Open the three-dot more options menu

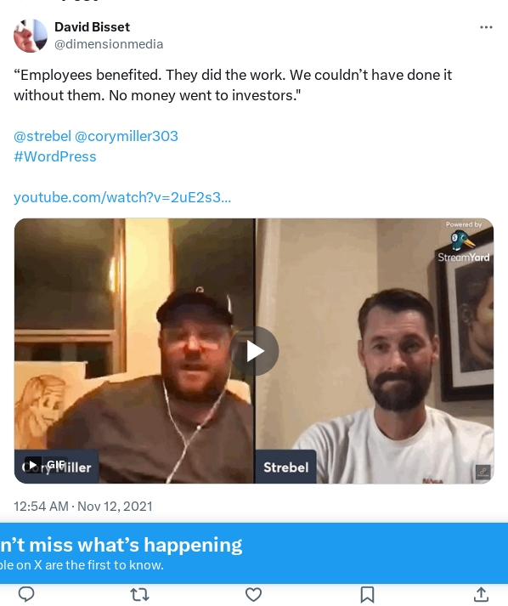pos(486,27)
